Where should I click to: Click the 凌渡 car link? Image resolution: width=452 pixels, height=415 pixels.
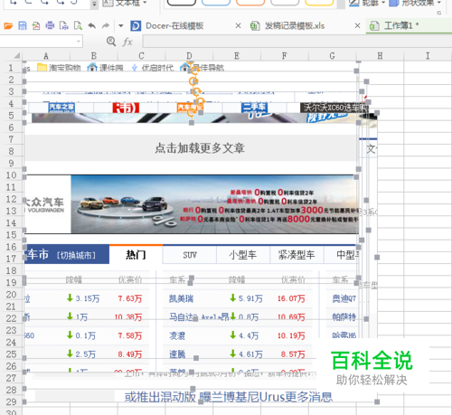177,335
